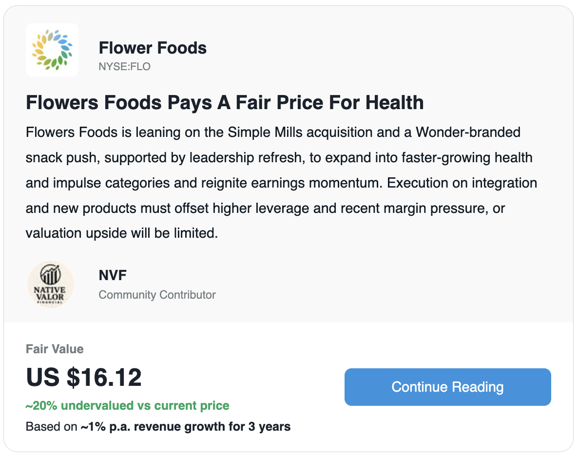
Task: Click the Flower Foods leaf-wreath logo
Action: coord(52,50)
